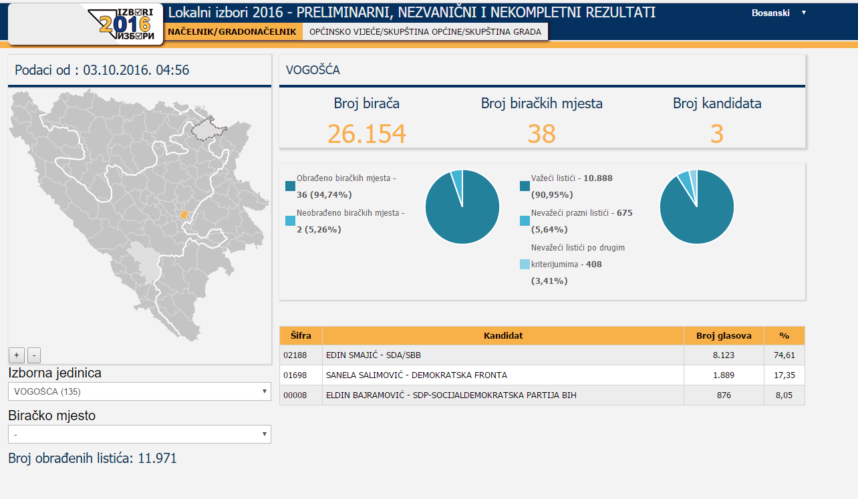Open the Biračko mjesto dropdown
This screenshot has width=858, height=499.
pyautogui.click(x=140, y=434)
